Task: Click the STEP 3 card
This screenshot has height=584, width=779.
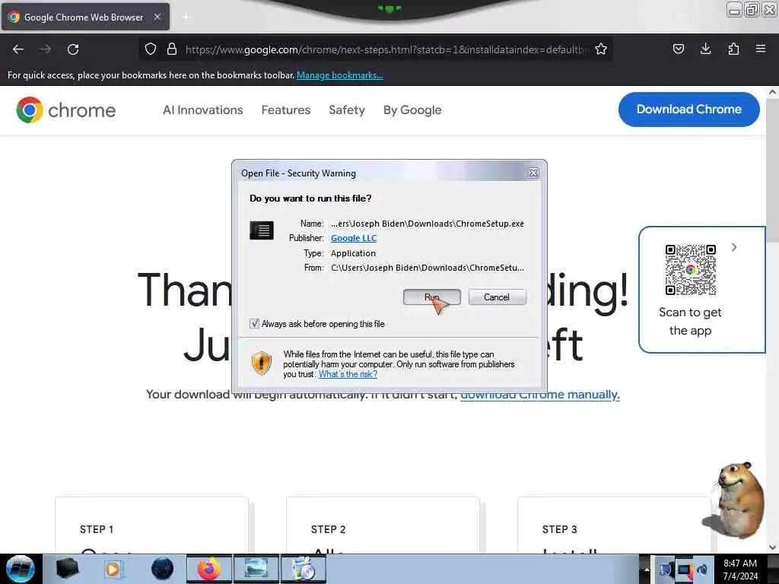Action: pyautogui.click(x=614, y=525)
